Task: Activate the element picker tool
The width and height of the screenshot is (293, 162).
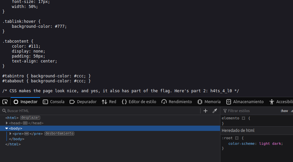Action: coord(5,102)
